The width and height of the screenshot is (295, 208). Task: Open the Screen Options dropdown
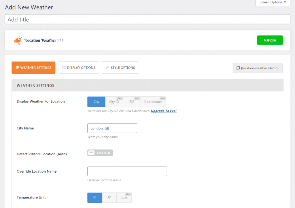[273, 2]
